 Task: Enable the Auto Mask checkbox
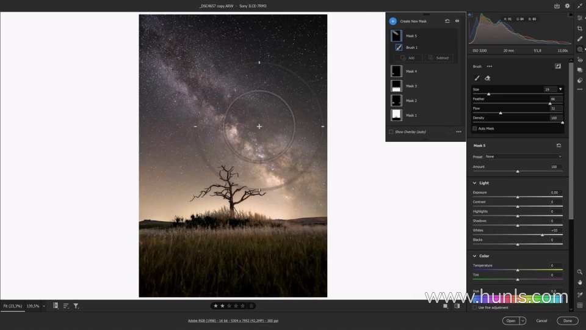click(475, 128)
